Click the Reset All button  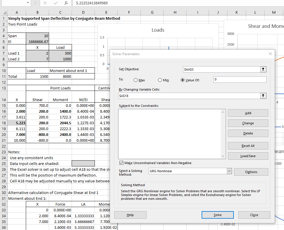248,146
